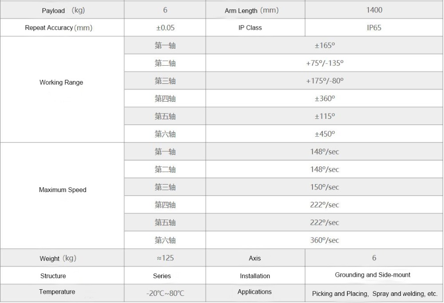Click the Structure label

coord(53,276)
